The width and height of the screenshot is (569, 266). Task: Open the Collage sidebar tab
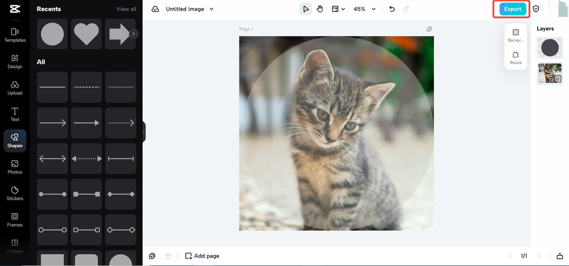tap(15, 246)
